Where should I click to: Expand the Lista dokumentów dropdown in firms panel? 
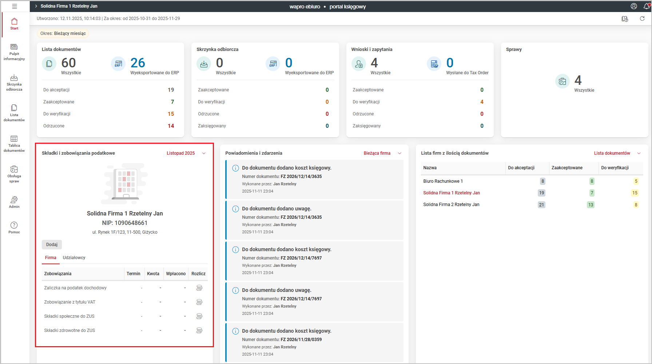coord(617,153)
